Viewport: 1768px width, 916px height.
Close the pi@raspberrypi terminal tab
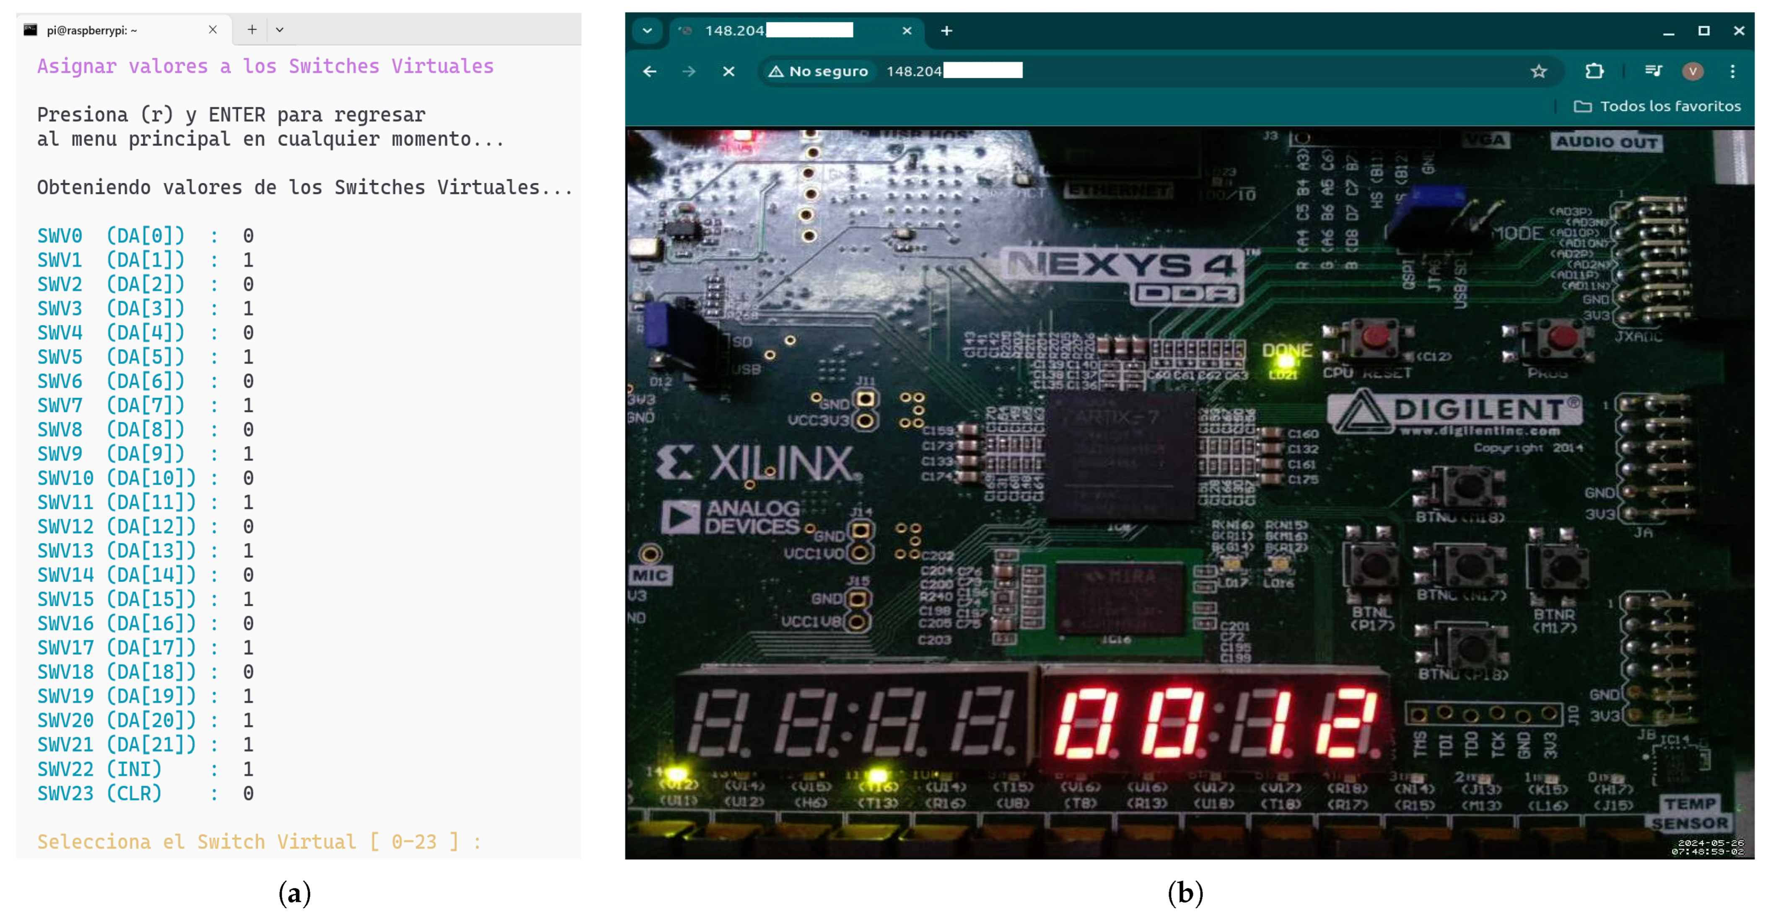tap(213, 29)
